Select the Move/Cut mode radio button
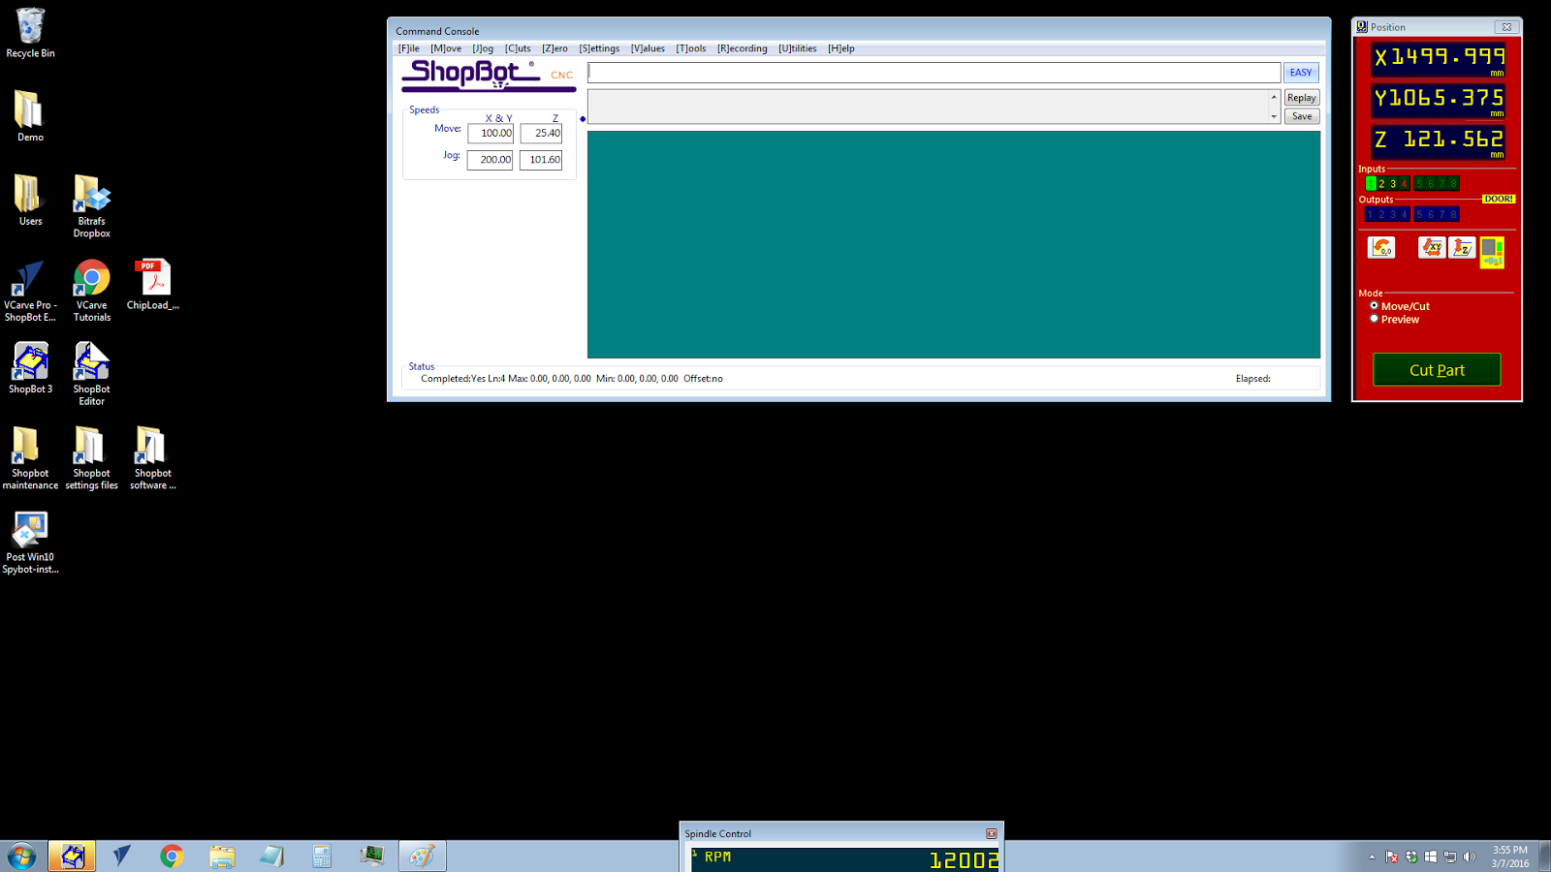Viewport: 1551px width, 872px height. pos(1374,306)
